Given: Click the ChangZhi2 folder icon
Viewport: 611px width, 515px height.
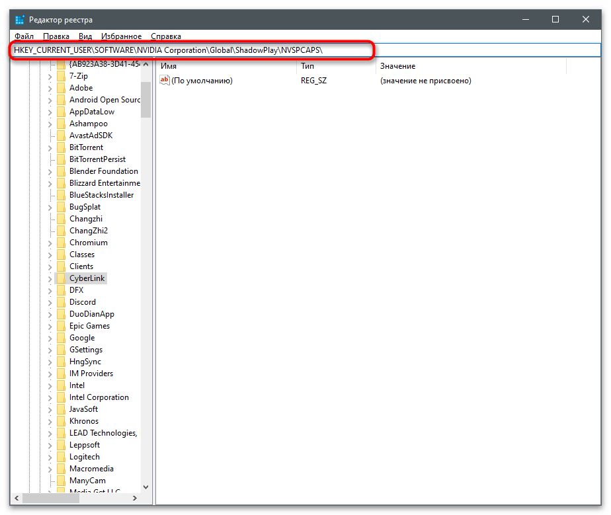Looking at the screenshot, I should coord(61,231).
